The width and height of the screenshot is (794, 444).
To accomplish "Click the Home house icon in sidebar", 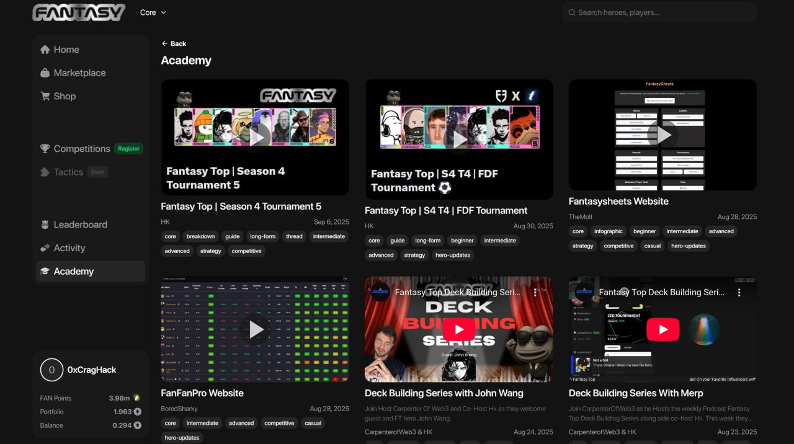I will point(45,50).
